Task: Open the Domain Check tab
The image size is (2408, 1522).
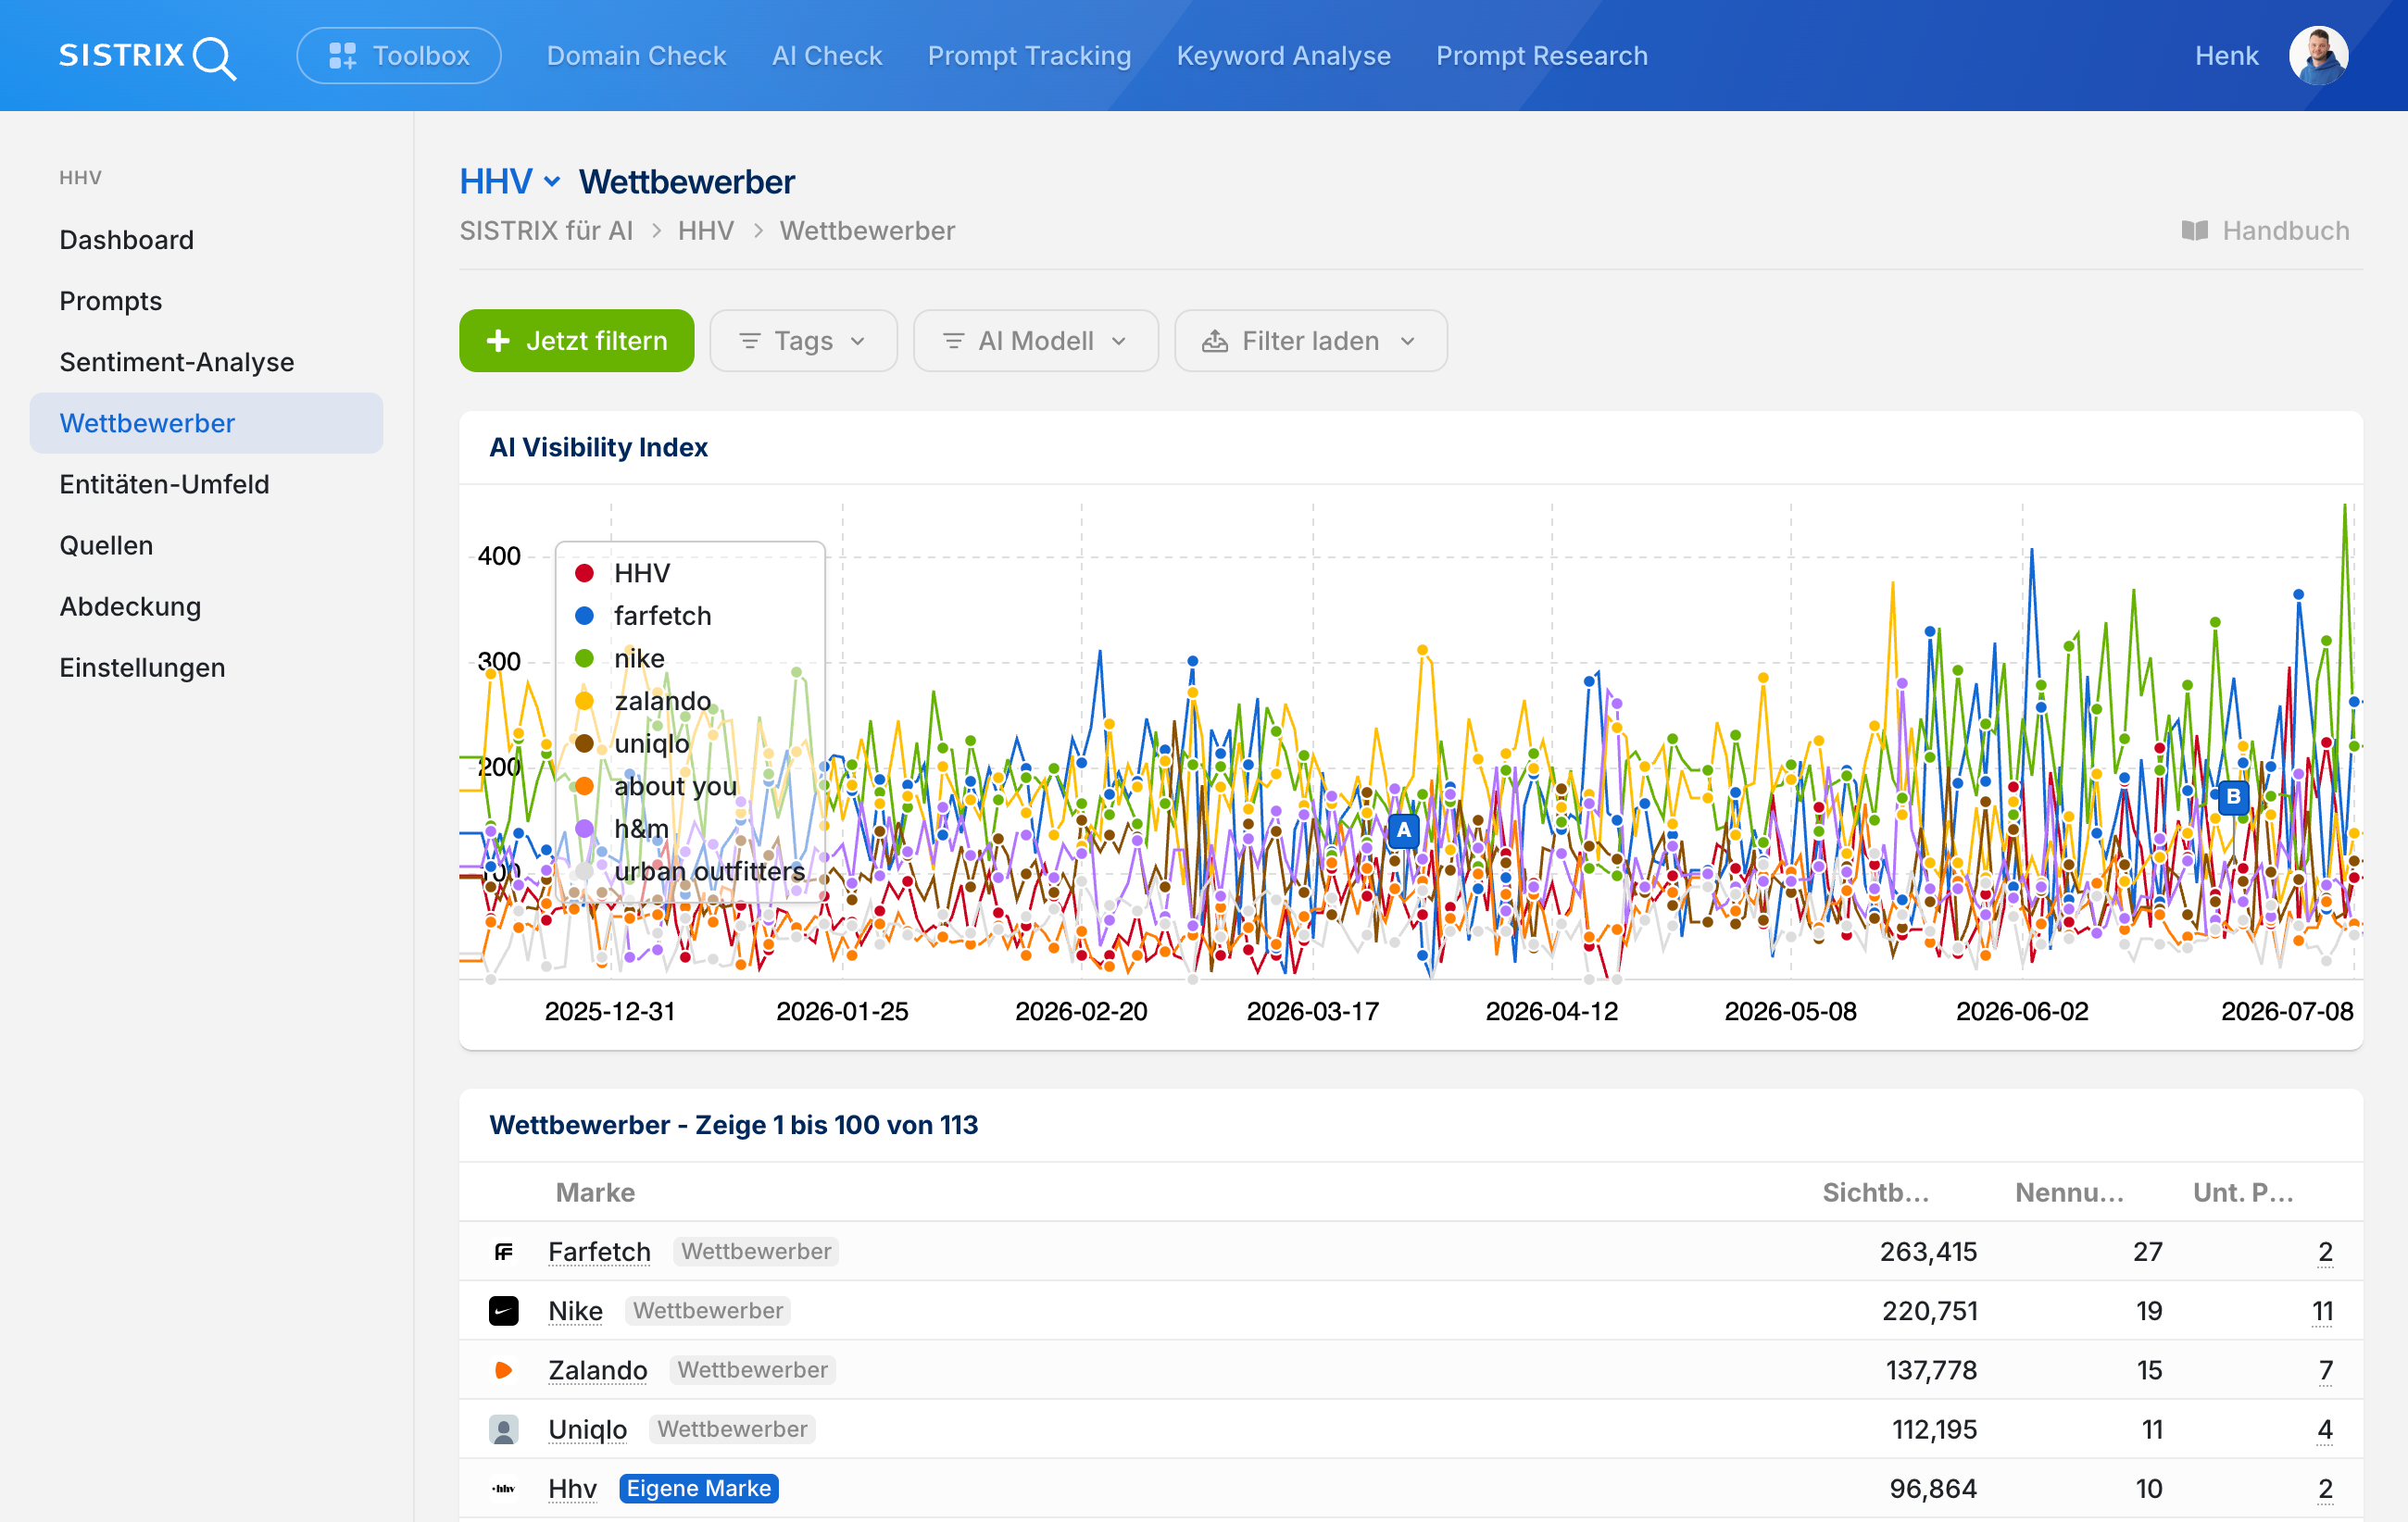Action: (636, 56)
